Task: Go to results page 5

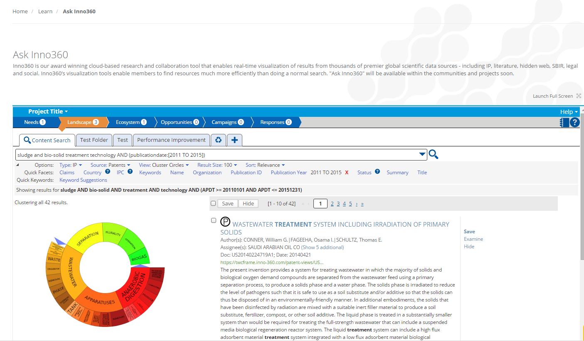Action: pos(350,204)
